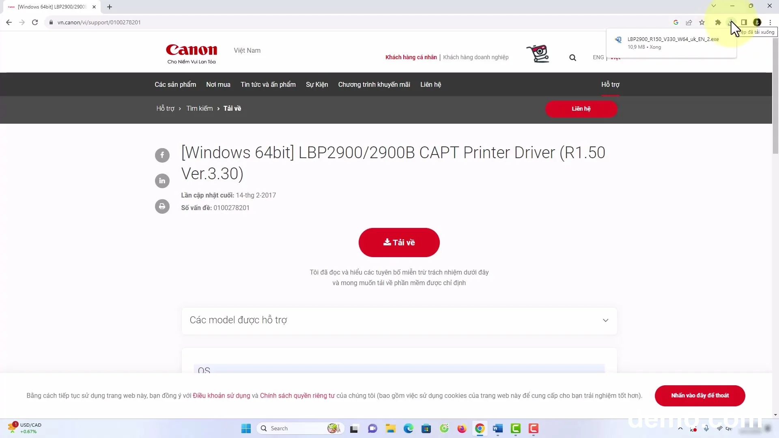Open Chrome side panel icon
This screenshot has width=779, height=438.
[744, 22]
